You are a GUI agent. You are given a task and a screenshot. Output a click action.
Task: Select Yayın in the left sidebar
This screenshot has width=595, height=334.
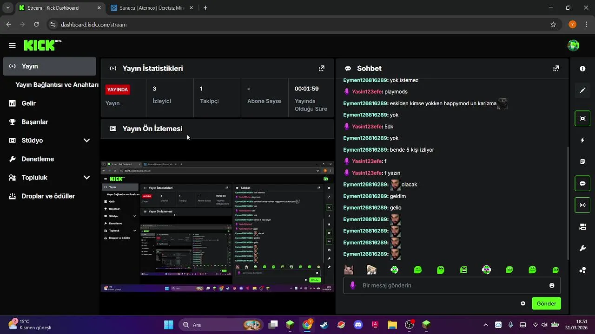[49, 66]
